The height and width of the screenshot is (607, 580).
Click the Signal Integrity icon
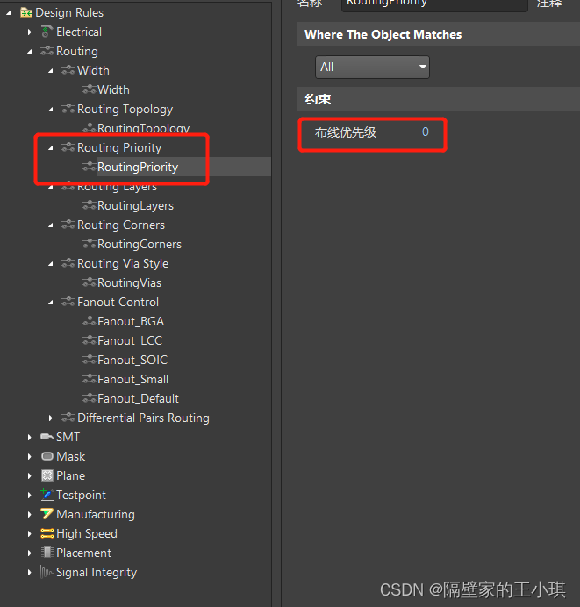point(47,572)
